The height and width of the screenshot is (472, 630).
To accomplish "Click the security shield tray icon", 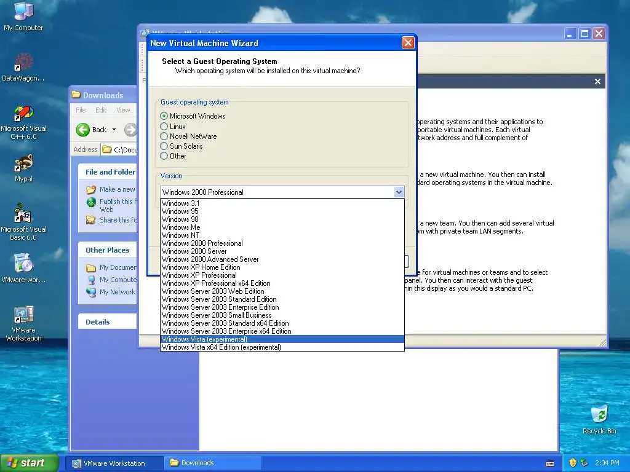I will click(x=573, y=463).
